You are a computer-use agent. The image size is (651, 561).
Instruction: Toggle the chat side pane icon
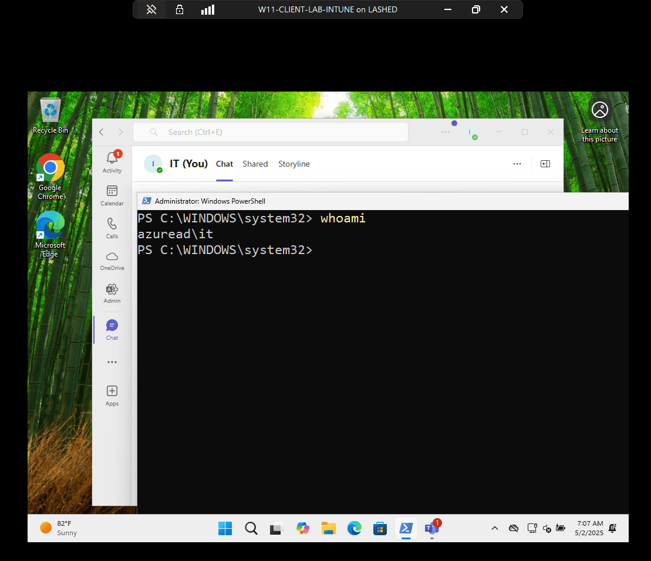point(545,164)
